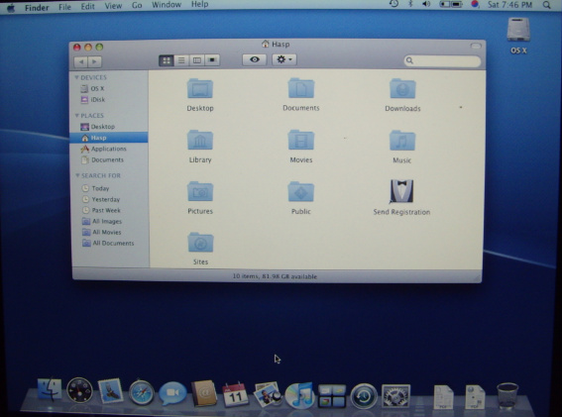
Task: Select Applications in the sidebar
Action: coord(109,149)
